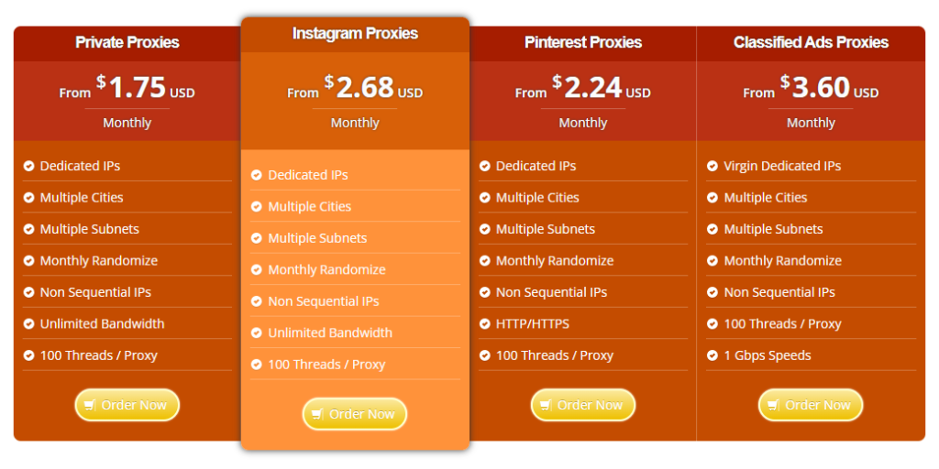Select the Private Proxies plan heading
This screenshot has width=939, height=469.
point(127,42)
